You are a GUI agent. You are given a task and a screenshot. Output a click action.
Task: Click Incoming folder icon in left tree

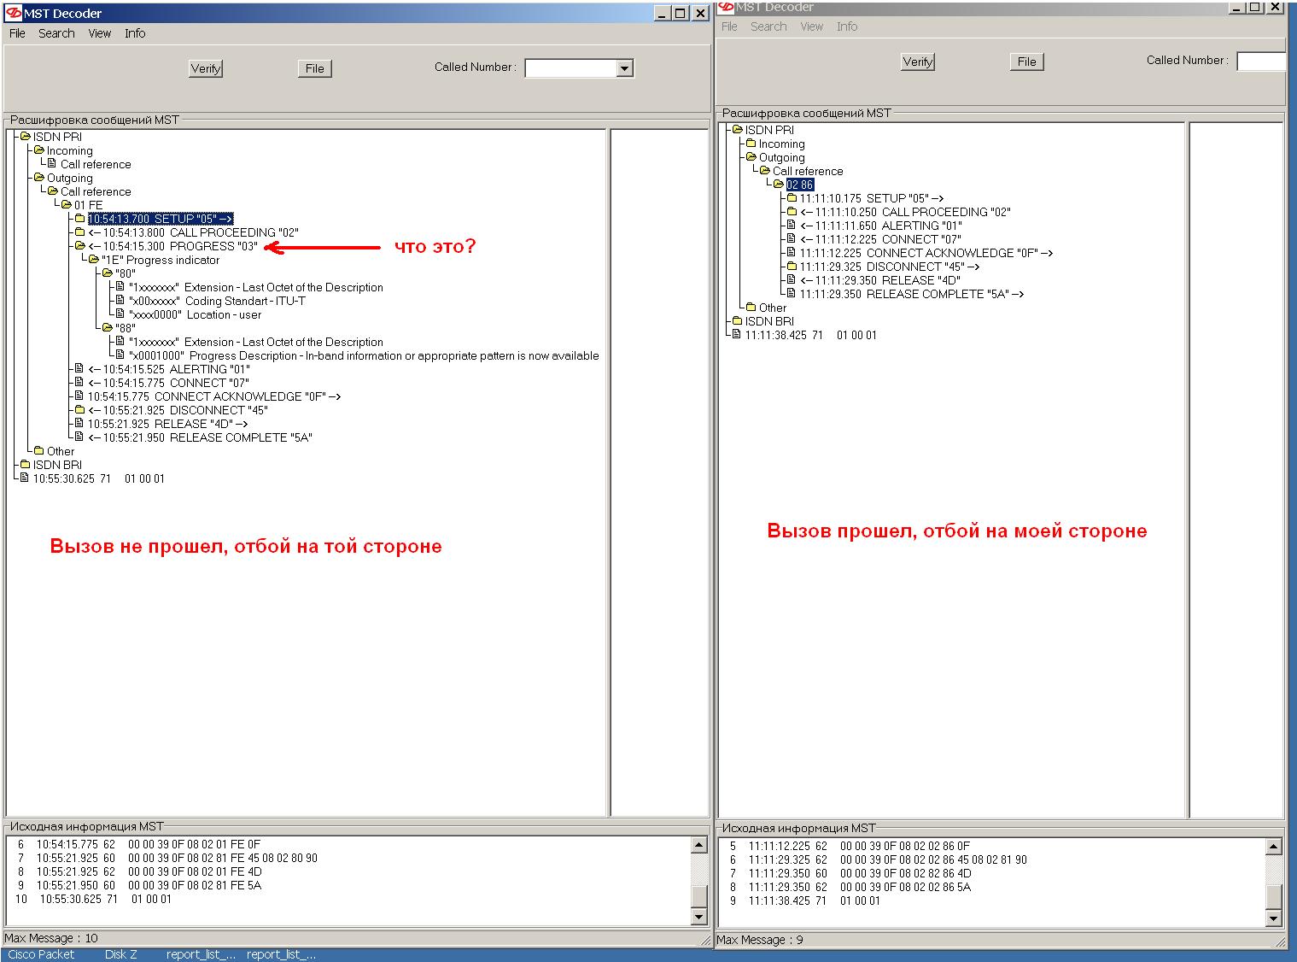[39, 150]
